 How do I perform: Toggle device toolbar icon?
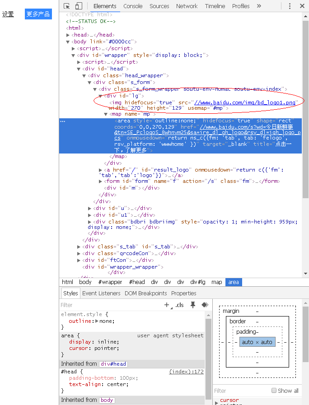pos(79,6)
